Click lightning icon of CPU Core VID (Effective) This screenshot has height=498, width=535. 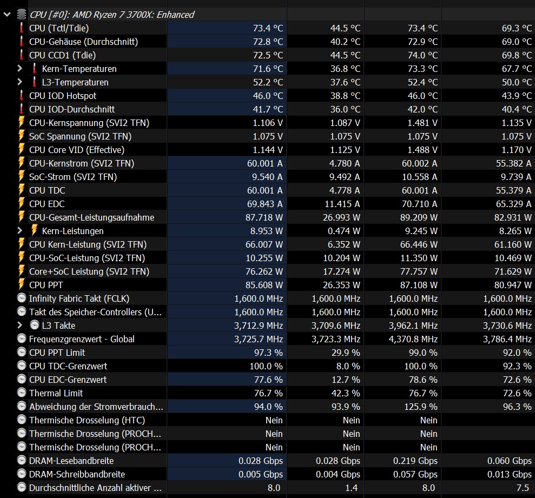point(22,150)
